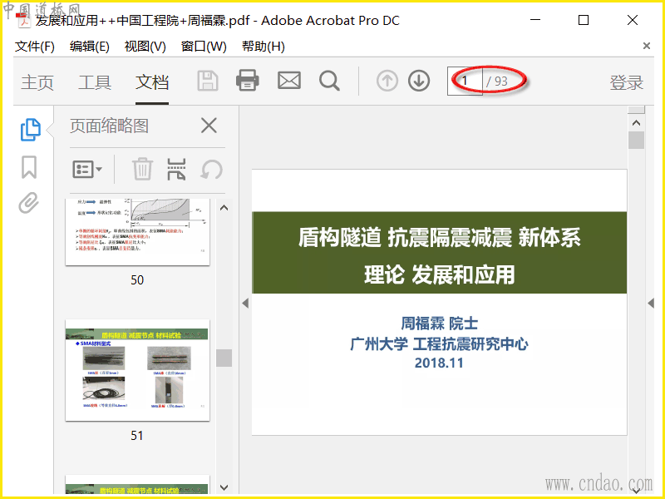The height and width of the screenshot is (499, 665).
Task: Click thumbnail panel scroll down arrow
Action: pos(224,487)
